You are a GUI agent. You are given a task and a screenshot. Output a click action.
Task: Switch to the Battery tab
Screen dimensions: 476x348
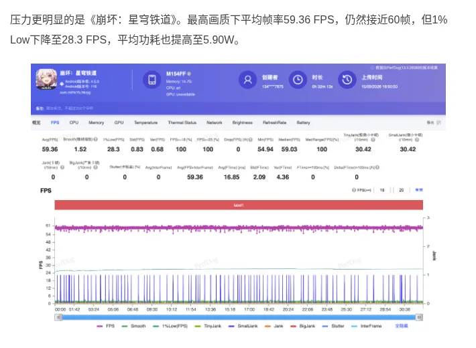(303, 122)
